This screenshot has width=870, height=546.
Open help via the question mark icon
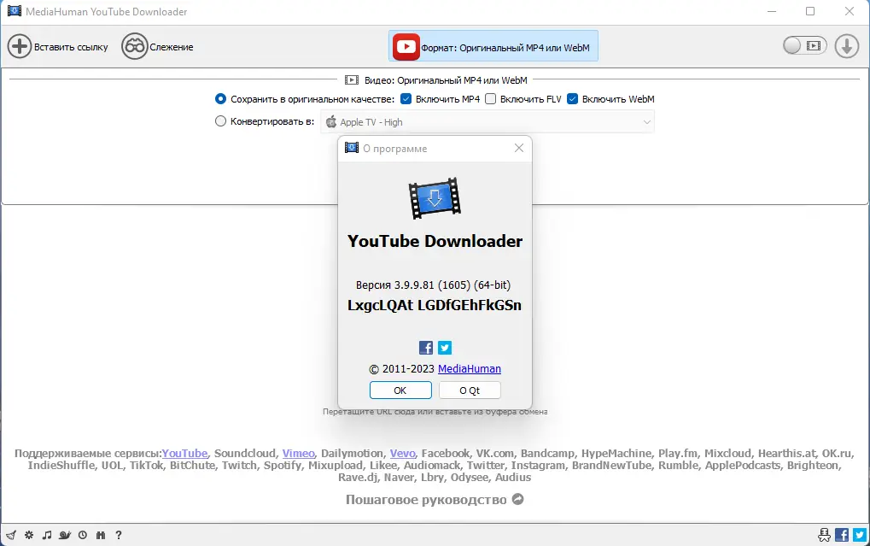pos(119,535)
